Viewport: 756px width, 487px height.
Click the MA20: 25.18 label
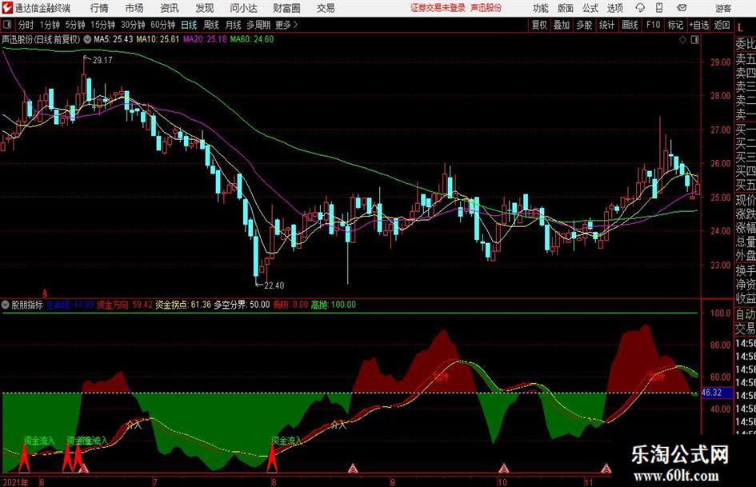pyautogui.click(x=205, y=39)
